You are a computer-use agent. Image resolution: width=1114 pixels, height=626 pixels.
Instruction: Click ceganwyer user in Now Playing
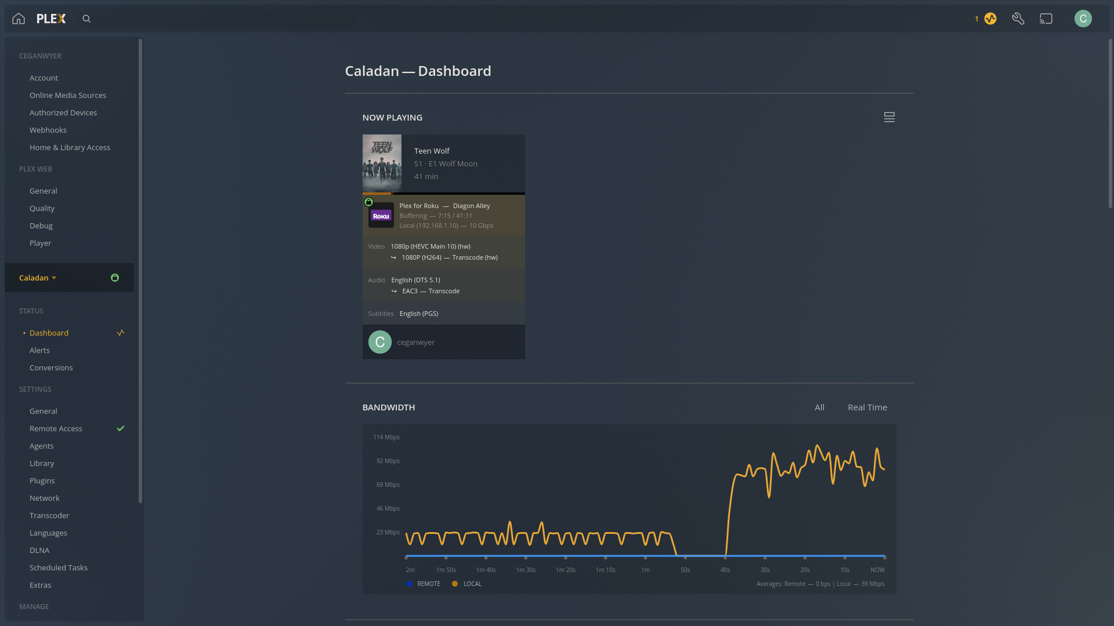tap(415, 342)
